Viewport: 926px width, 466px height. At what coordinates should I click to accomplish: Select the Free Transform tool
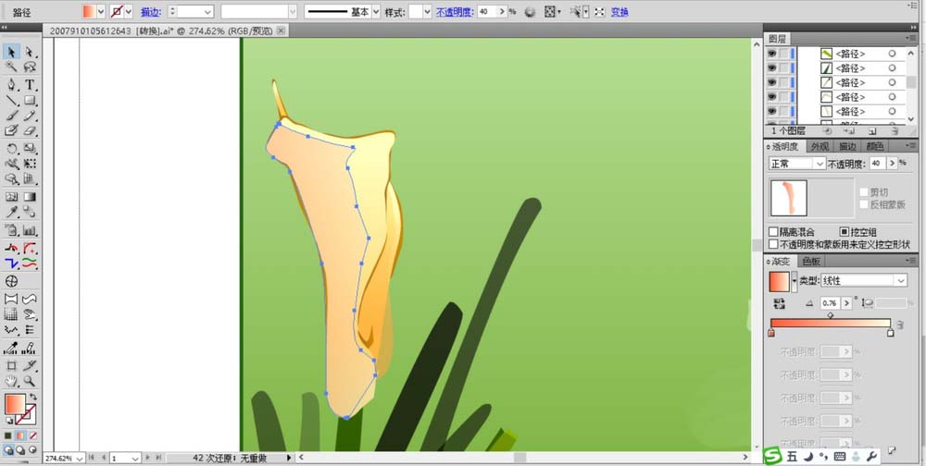click(x=30, y=164)
